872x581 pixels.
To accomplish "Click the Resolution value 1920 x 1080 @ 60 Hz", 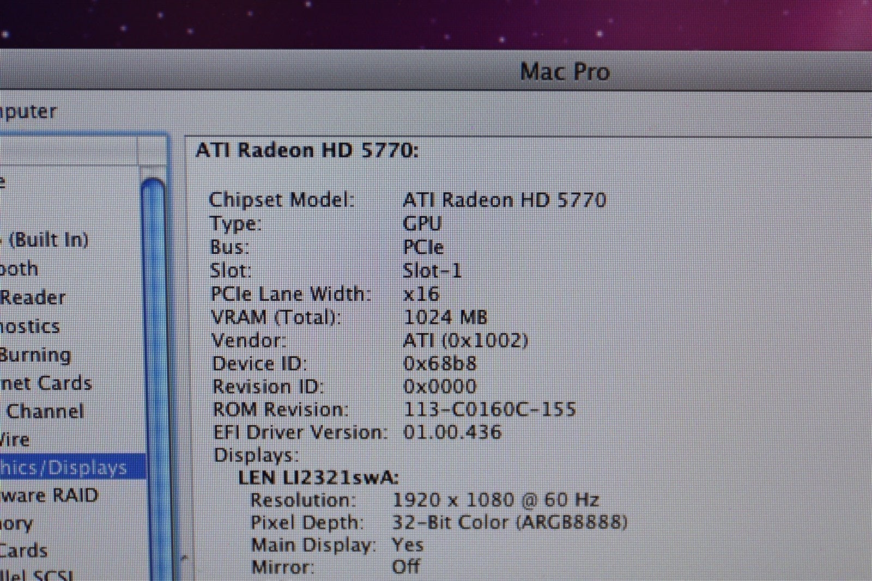I will 496,499.
